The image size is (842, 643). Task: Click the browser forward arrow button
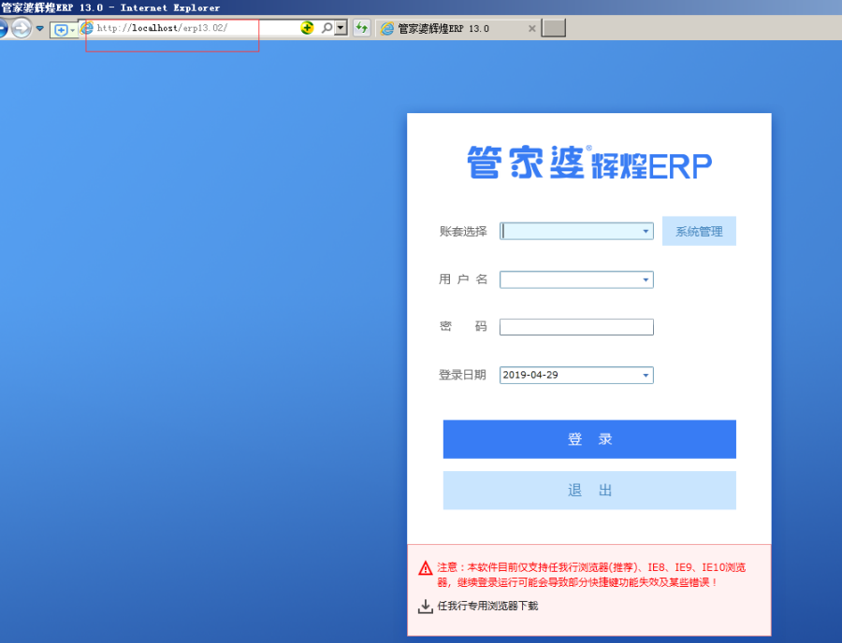click(21, 28)
